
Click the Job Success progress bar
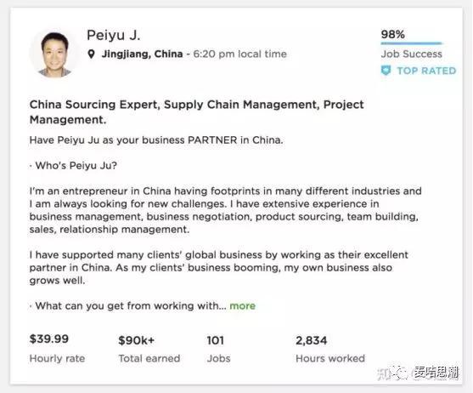412,43
